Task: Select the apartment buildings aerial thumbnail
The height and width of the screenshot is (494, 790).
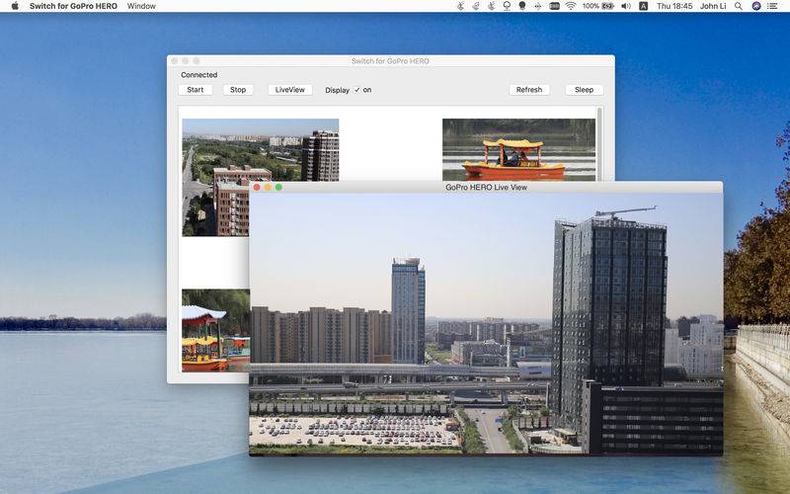Action: coord(261,178)
